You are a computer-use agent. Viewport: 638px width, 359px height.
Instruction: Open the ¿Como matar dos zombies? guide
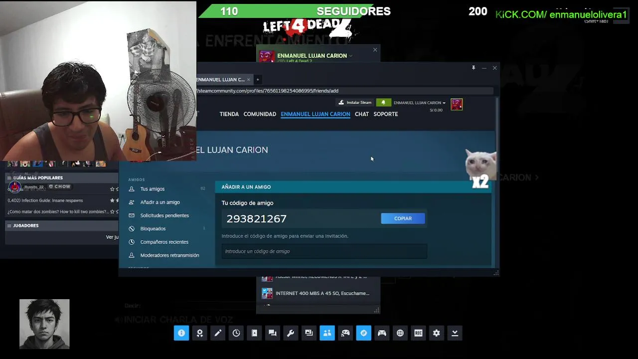[x=57, y=212]
